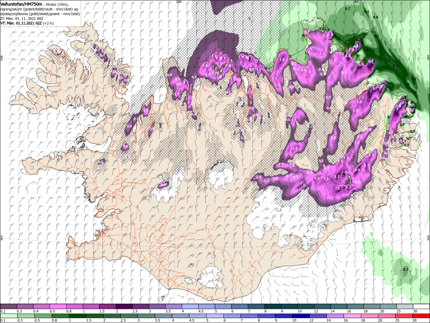Click the lavender 4 swatch in the top legend row
The height and width of the screenshot is (323, 430).
pyautogui.click(x=190, y=306)
